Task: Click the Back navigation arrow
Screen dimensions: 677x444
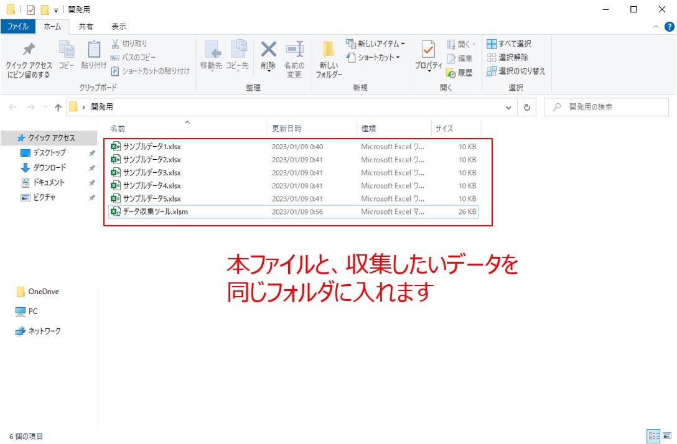Action: pos(12,107)
